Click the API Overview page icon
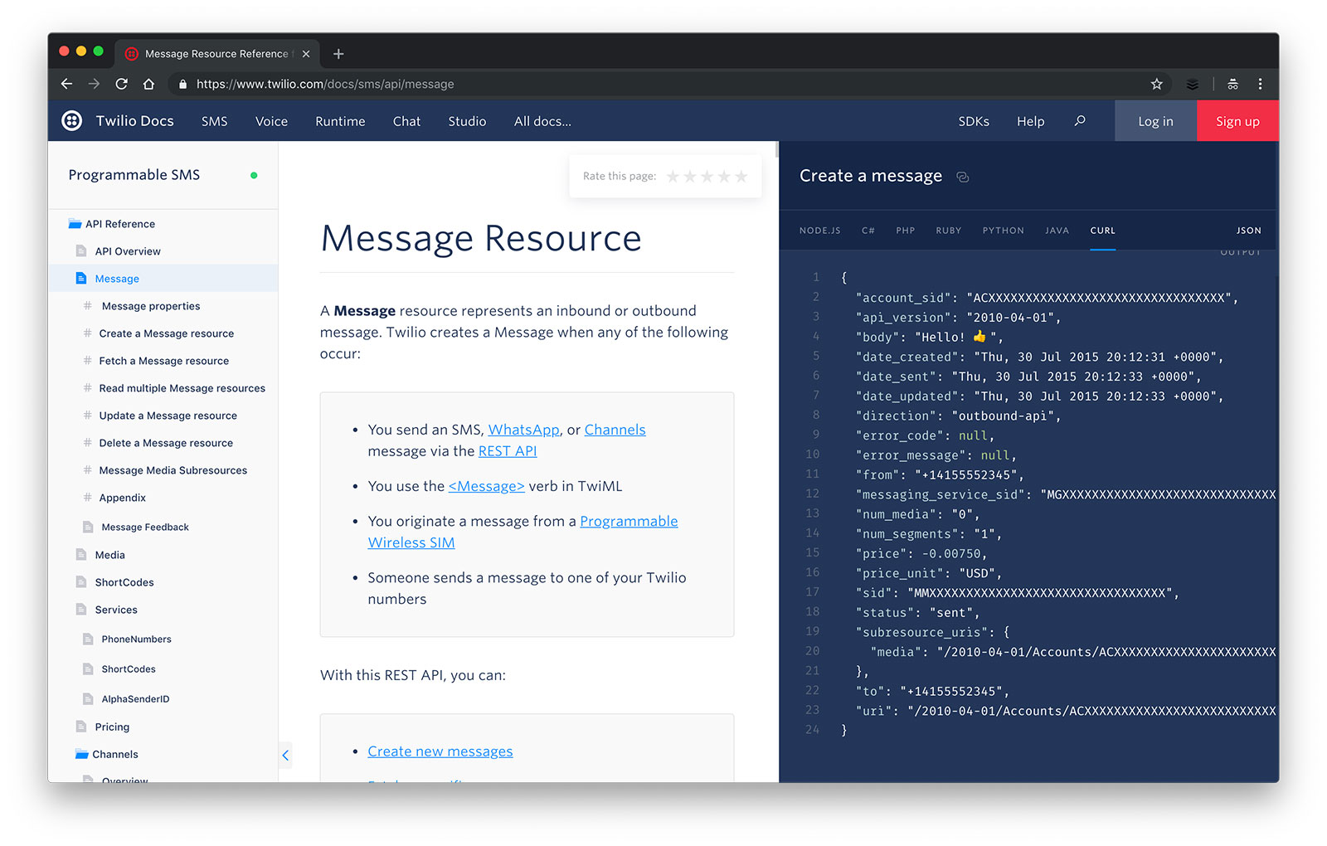Screen dimensions: 1327x846 [81, 251]
